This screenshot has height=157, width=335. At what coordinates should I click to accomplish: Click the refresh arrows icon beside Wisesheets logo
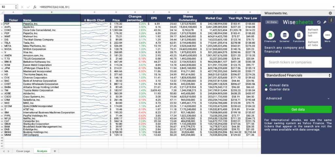pyautogui.click(x=319, y=22)
